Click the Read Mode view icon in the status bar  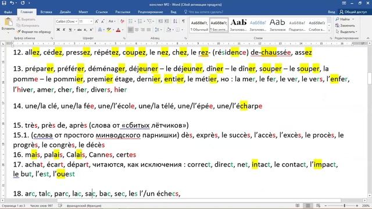[x=298, y=206]
